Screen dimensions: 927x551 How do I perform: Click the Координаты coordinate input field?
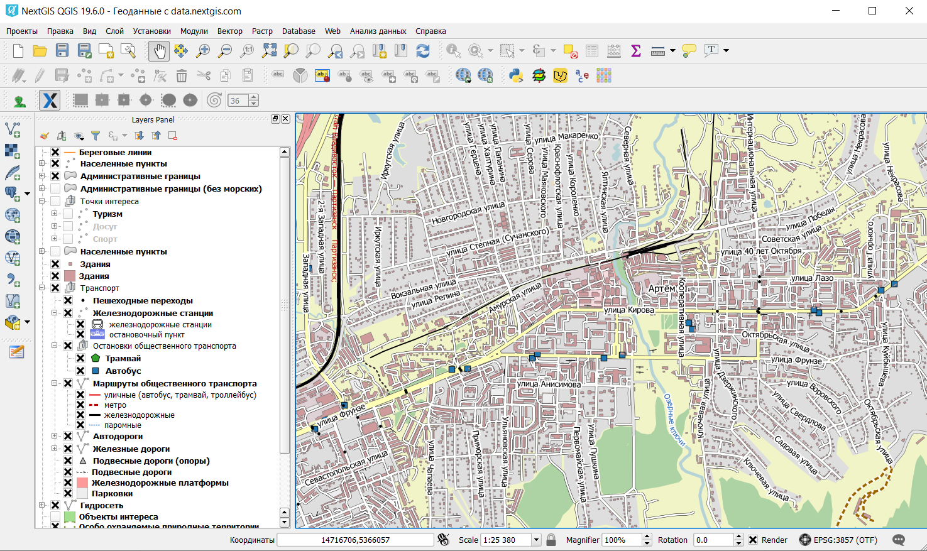[355, 540]
